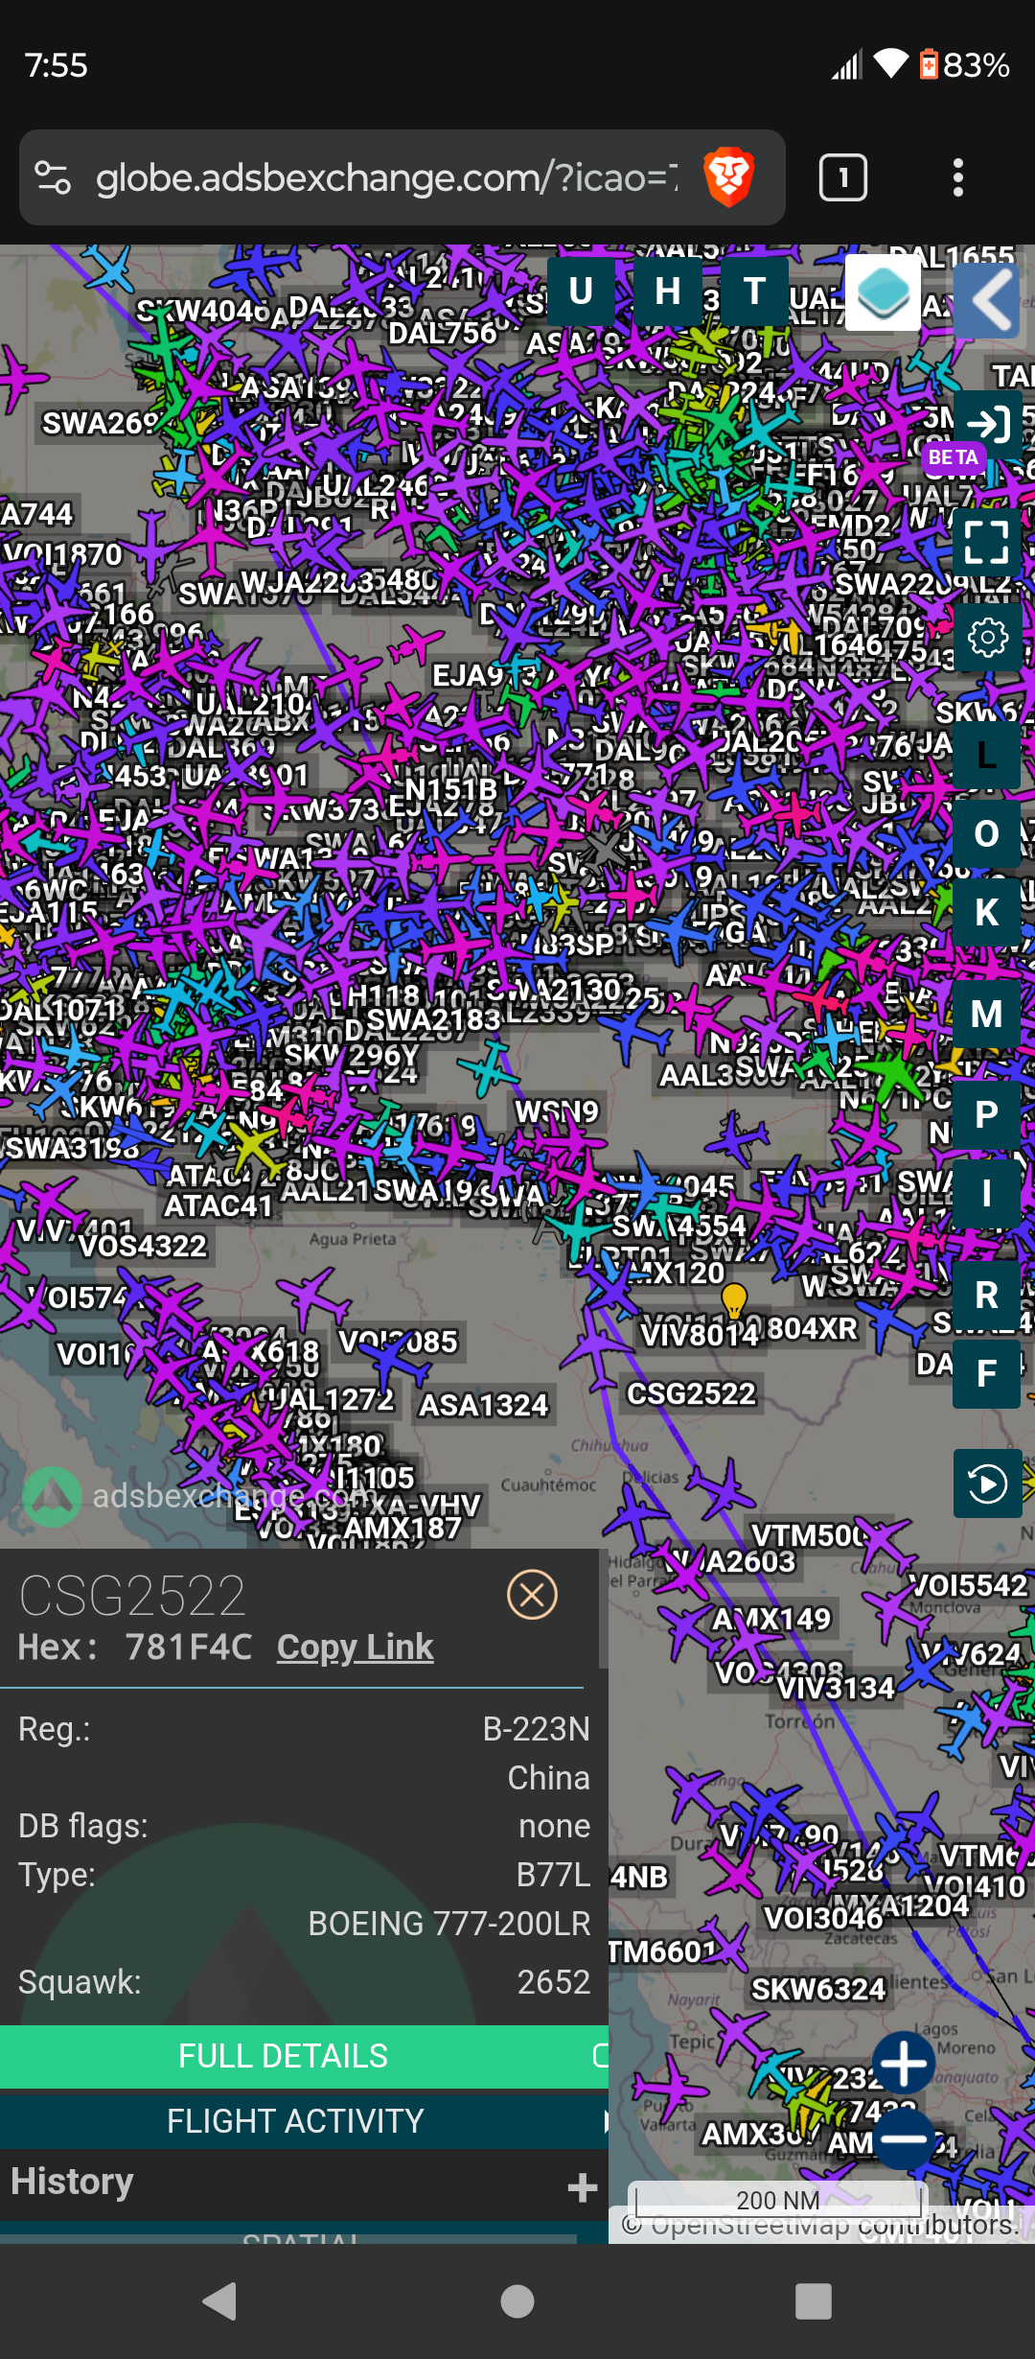
Task: Toggle the U map filter button
Action: 581,292
